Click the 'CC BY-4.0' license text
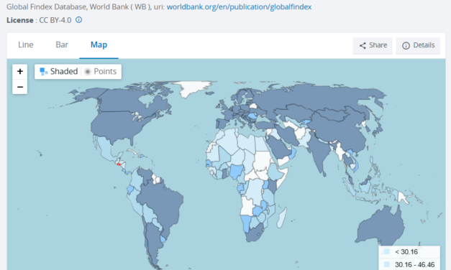This screenshot has height=270, width=451. coord(55,20)
